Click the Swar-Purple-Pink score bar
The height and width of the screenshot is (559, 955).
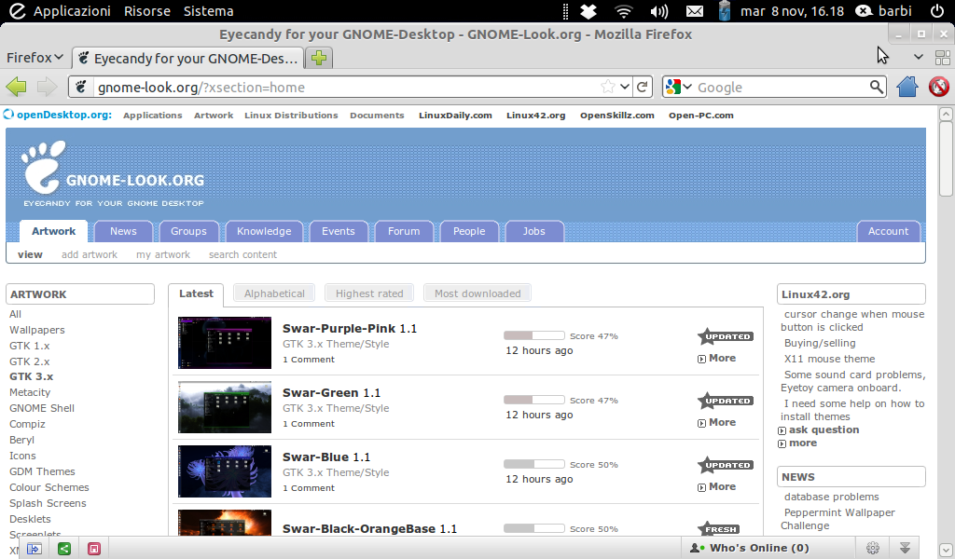[534, 335]
